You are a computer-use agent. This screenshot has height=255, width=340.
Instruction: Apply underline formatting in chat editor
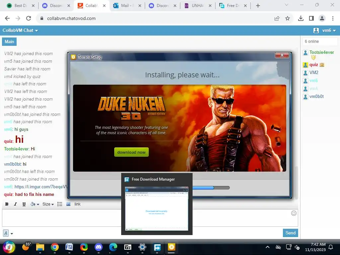24,204
